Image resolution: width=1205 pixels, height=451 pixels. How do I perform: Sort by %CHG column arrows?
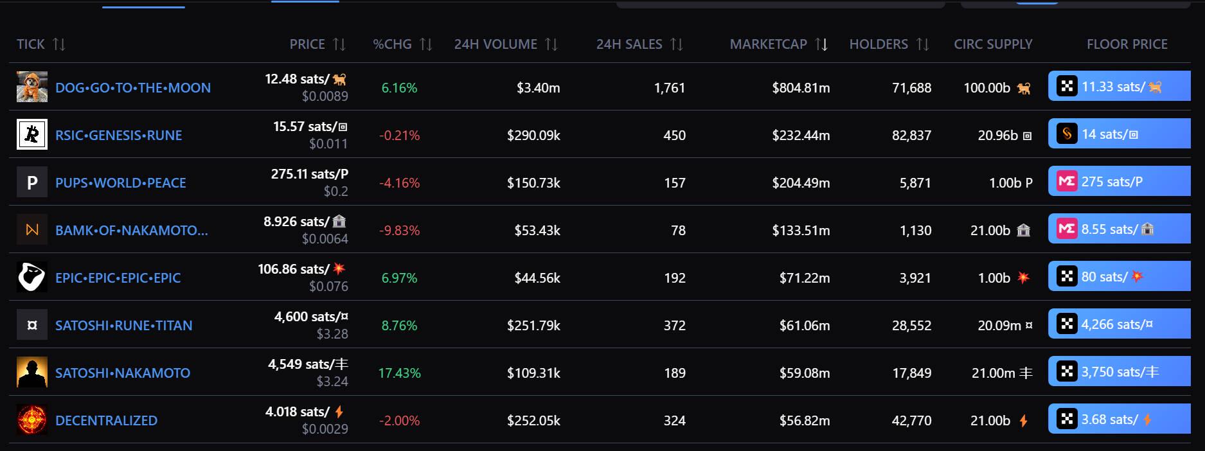[426, 44]
